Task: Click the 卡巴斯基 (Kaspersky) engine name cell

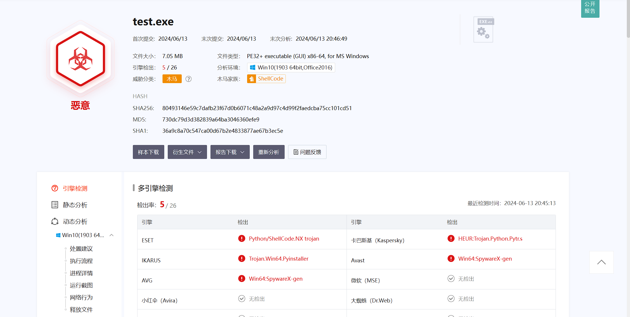Action: (x=378, y=240)
